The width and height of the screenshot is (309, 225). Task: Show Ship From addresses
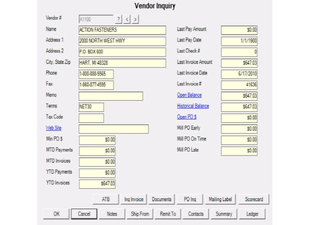click(x=140, y=214)
